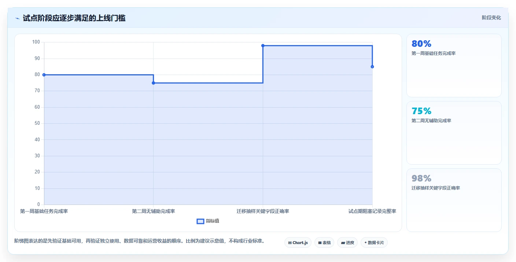Click data point at value 75
Image resolution: width=516 pixels, height=262 pixels.
click(153, 83)
